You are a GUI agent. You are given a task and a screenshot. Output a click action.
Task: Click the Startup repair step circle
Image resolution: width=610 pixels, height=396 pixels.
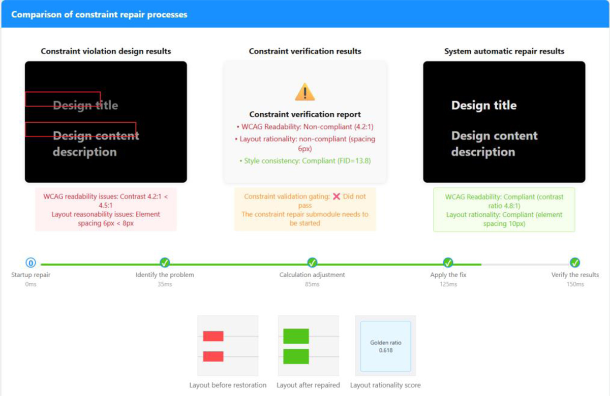coord(30,262)
